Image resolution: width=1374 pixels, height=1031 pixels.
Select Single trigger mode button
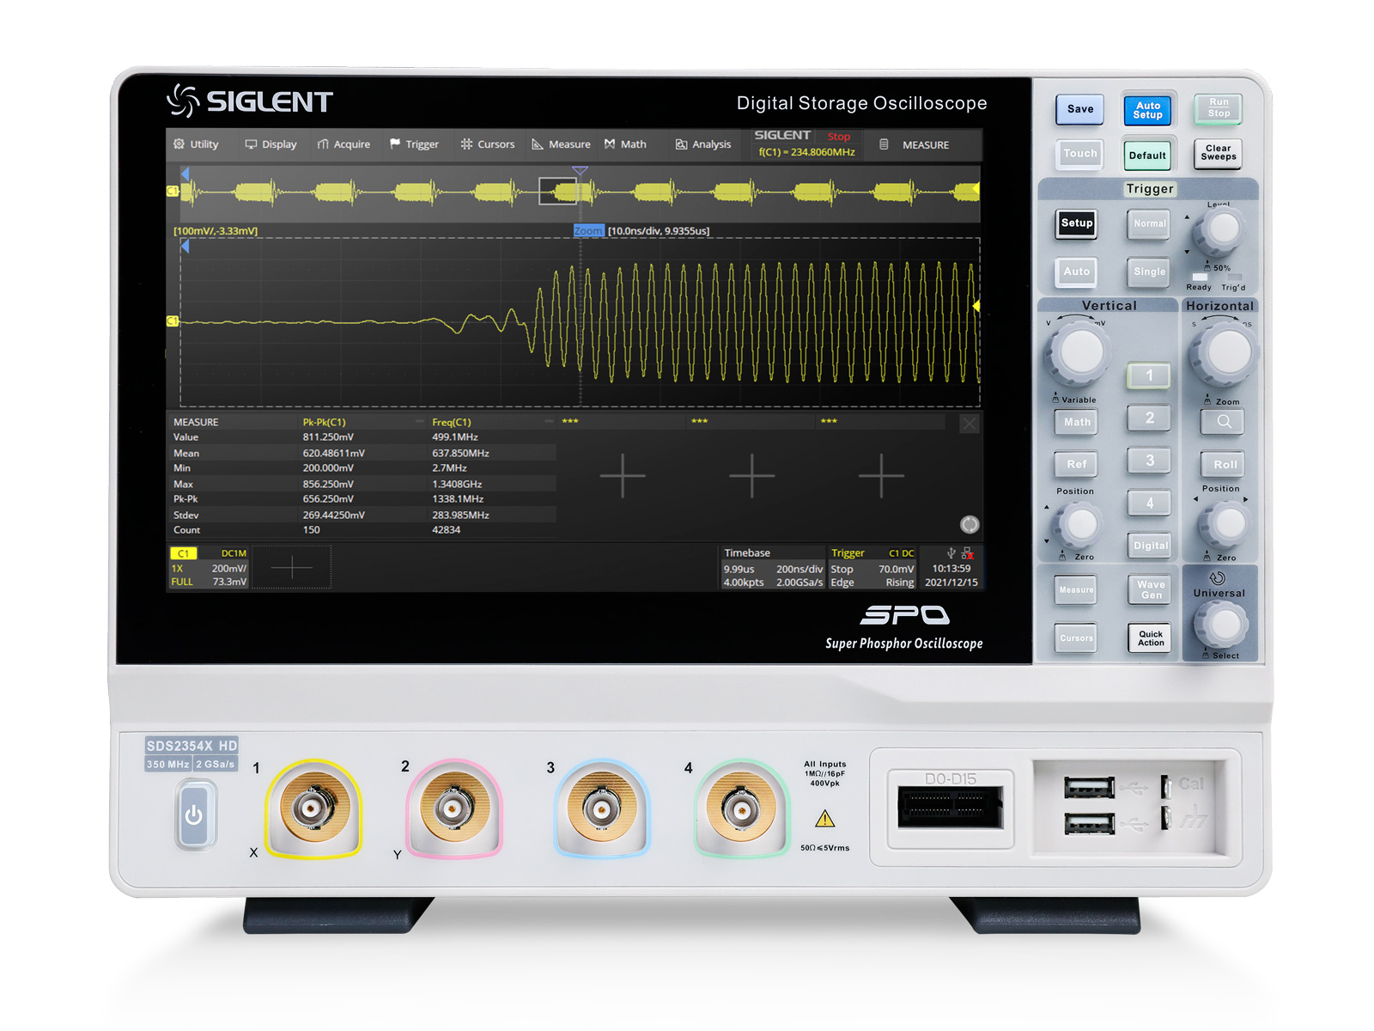pos(1149,272)
